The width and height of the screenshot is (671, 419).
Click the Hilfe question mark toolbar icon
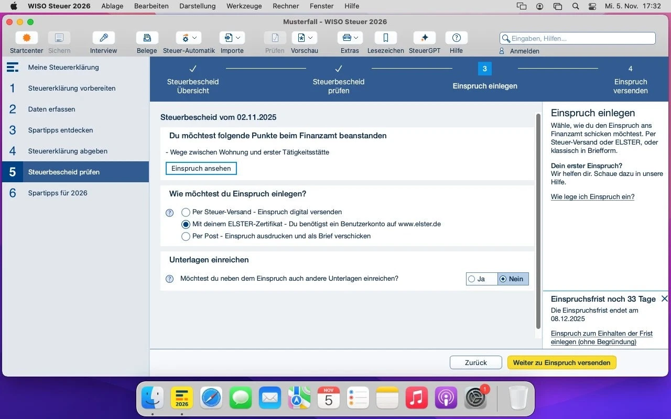(x=456, y=38)
